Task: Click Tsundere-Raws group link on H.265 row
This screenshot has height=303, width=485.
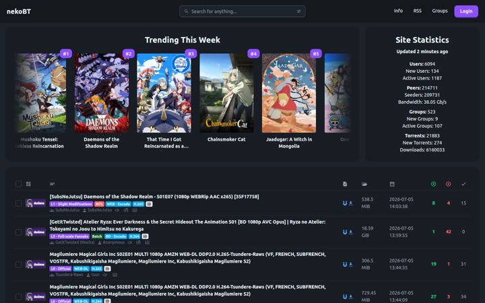Action: (69, 275)
